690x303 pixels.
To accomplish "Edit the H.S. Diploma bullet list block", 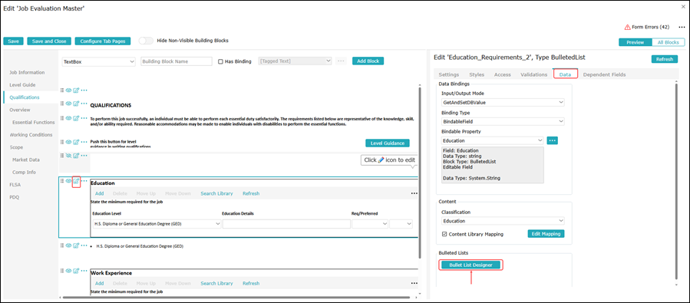I will coord(76,245).
